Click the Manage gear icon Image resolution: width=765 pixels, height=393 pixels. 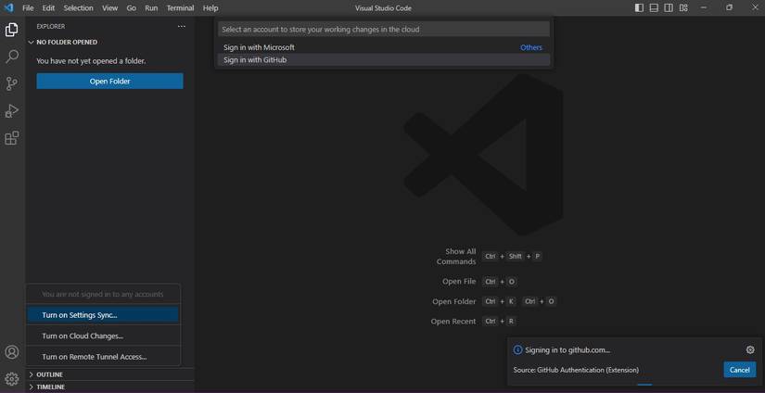point(12,378)
